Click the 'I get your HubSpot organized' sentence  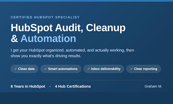point(72,50)
